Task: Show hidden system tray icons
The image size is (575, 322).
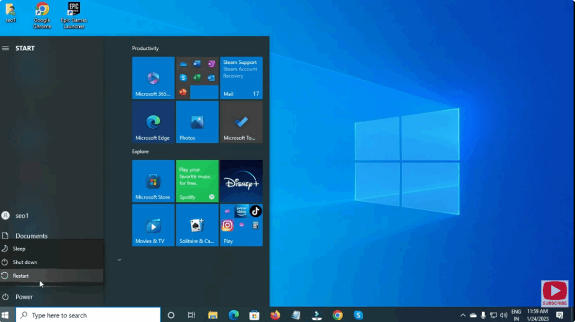Action: pos(463,315)
